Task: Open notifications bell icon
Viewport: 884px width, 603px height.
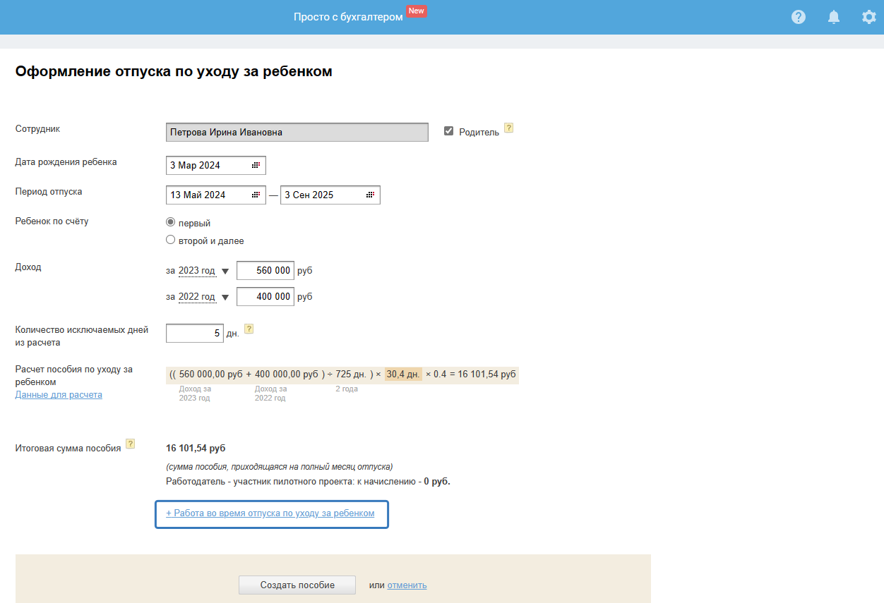Action: point(834,17)
